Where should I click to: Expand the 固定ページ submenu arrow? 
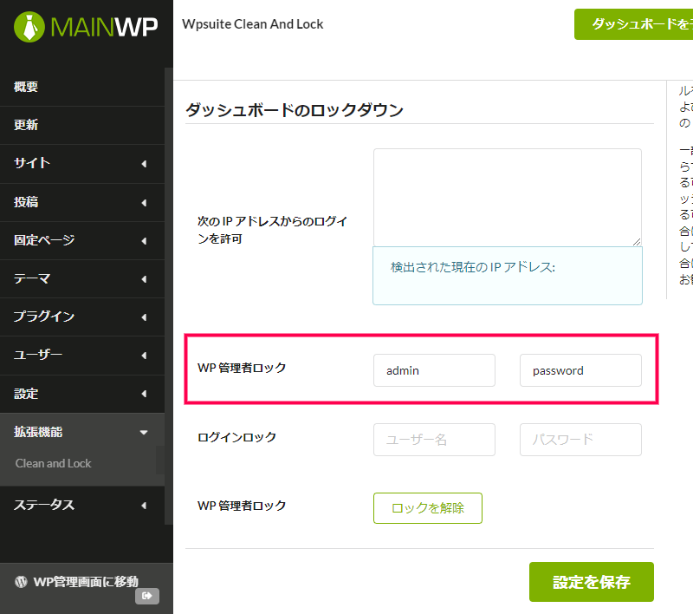(x=144, y=241)
